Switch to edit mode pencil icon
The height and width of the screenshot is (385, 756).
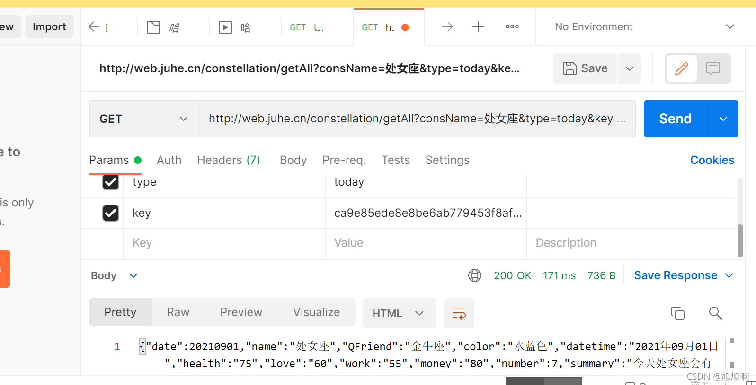(x=682, y=68)
